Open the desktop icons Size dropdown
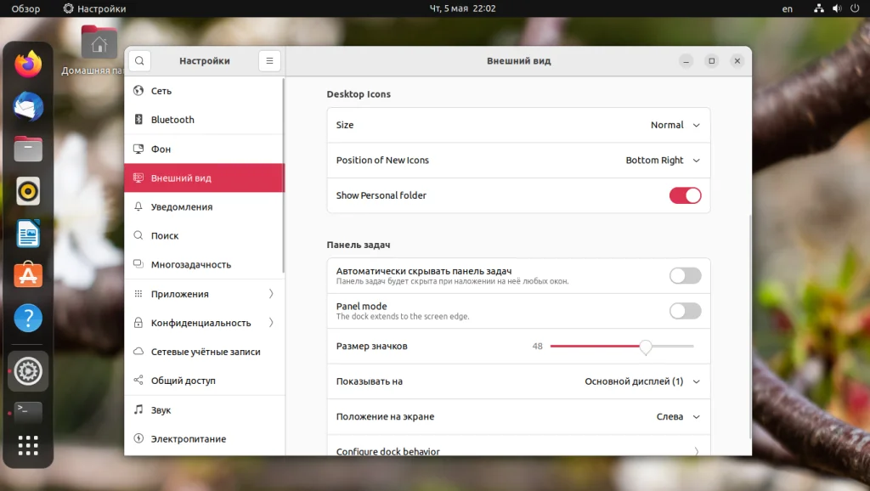 [x=675, y=125]
